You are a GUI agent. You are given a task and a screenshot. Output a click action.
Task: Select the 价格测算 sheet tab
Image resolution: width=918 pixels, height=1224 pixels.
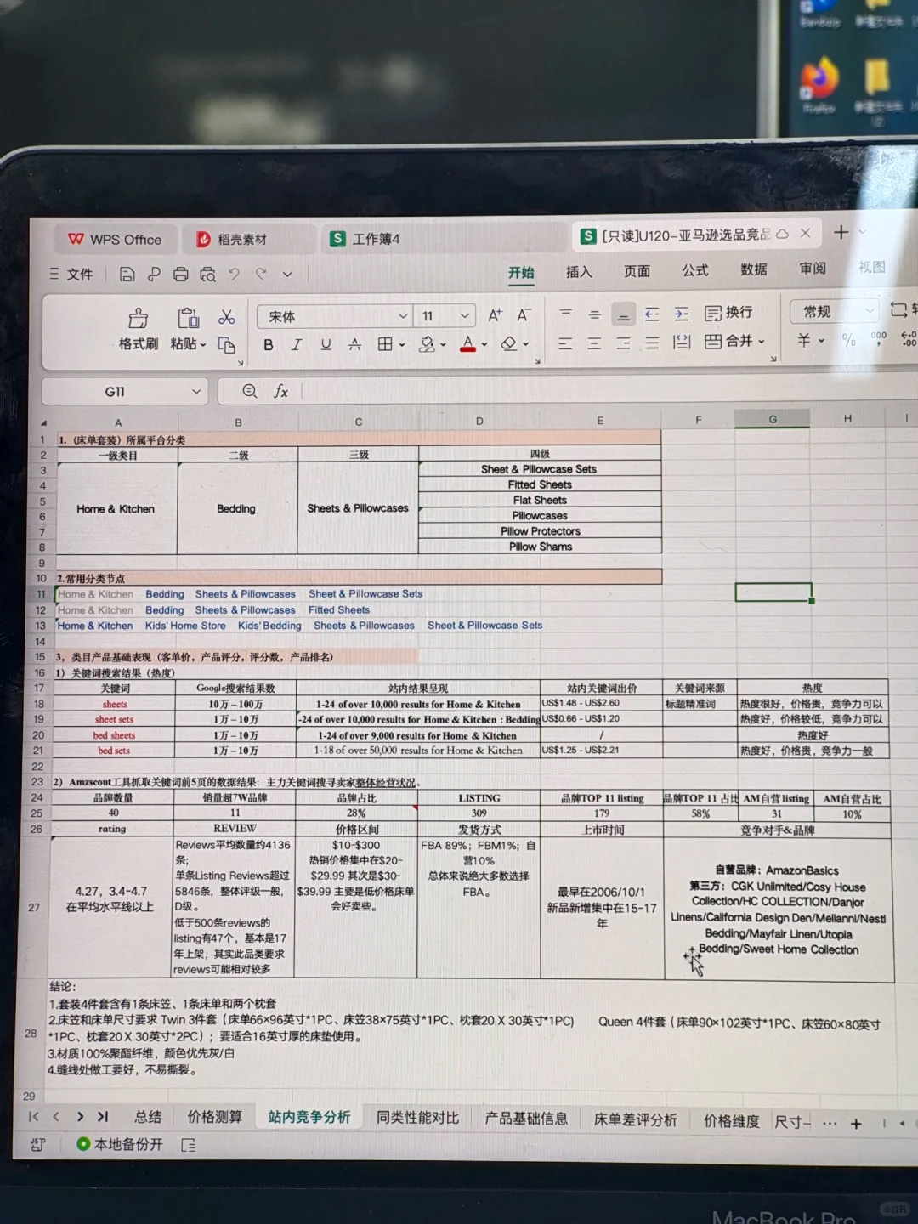215,1117
